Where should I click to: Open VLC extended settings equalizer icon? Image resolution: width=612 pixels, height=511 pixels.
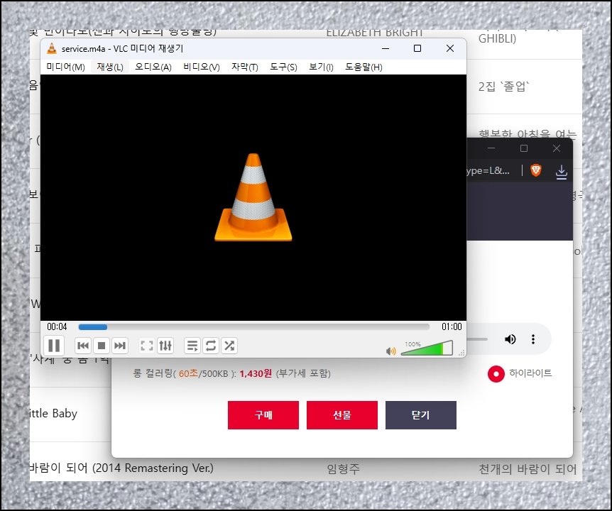pos(165,346)
